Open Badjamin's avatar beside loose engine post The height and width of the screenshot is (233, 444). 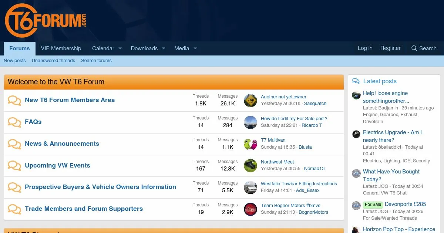(x=356, y=95)
